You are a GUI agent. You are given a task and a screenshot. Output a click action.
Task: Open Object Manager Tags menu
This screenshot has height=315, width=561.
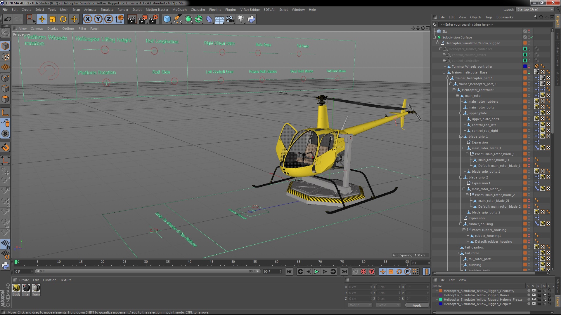pos(489,17)
